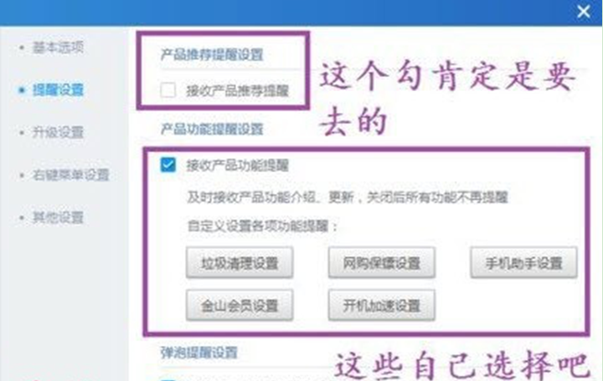Click the blue bullet beside 提醒设置
The image size is (603, 381).
pos(22,90)
